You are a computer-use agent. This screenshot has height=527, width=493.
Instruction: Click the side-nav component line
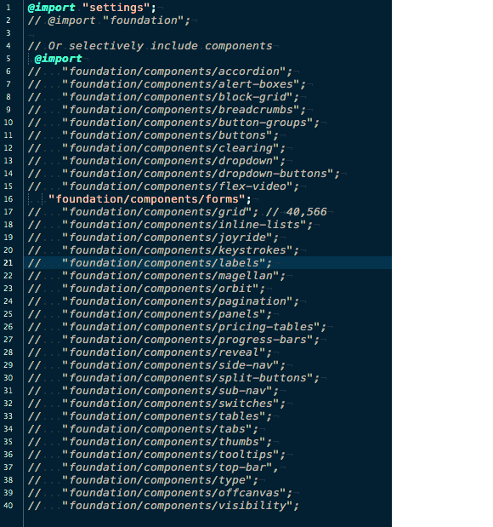point(157,365)
